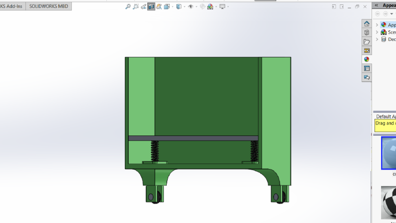
Task: Open the View Settings dropdown arrow
Action: tap(228, 6)
